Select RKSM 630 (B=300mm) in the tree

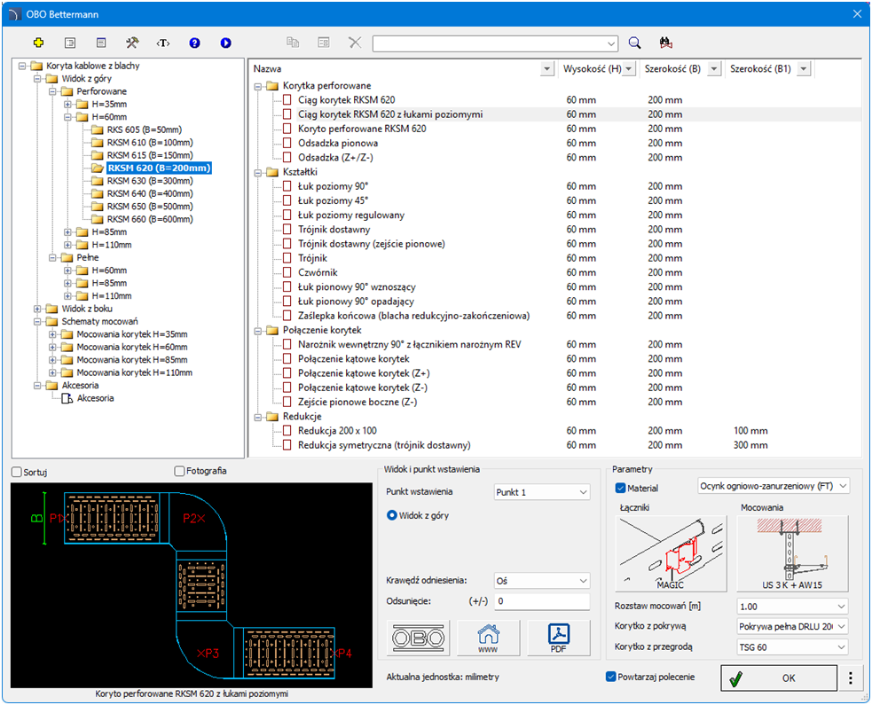(x=149, y=181)
